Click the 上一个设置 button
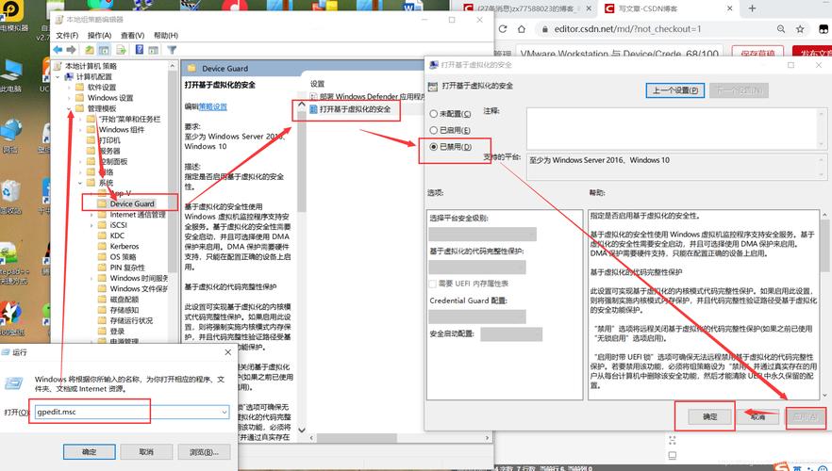 674,90
